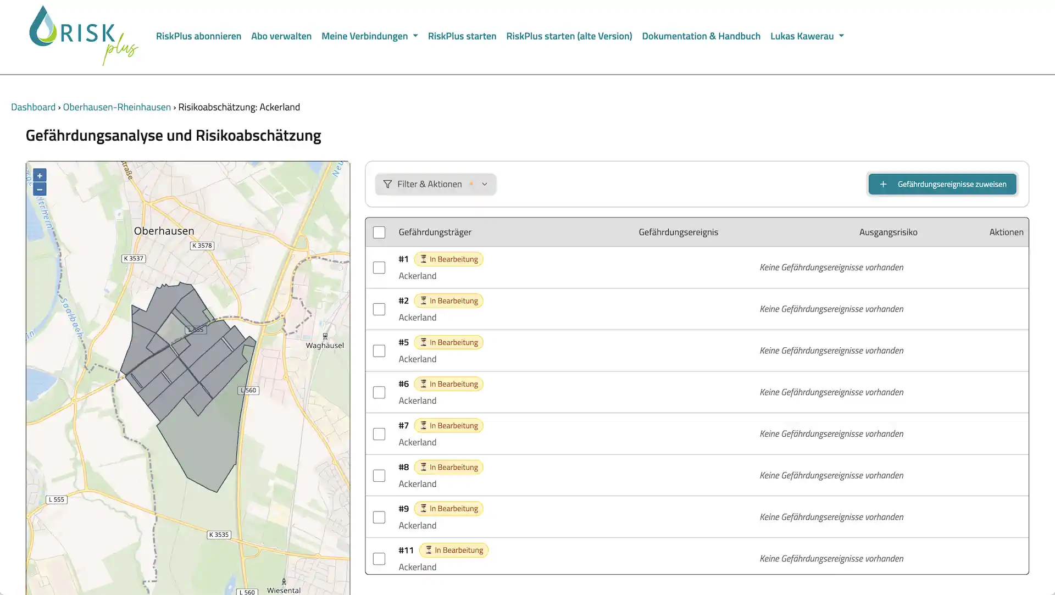1055x595 pixels.
Task: Check the checkbox for row #11
Action: (379, 559)
